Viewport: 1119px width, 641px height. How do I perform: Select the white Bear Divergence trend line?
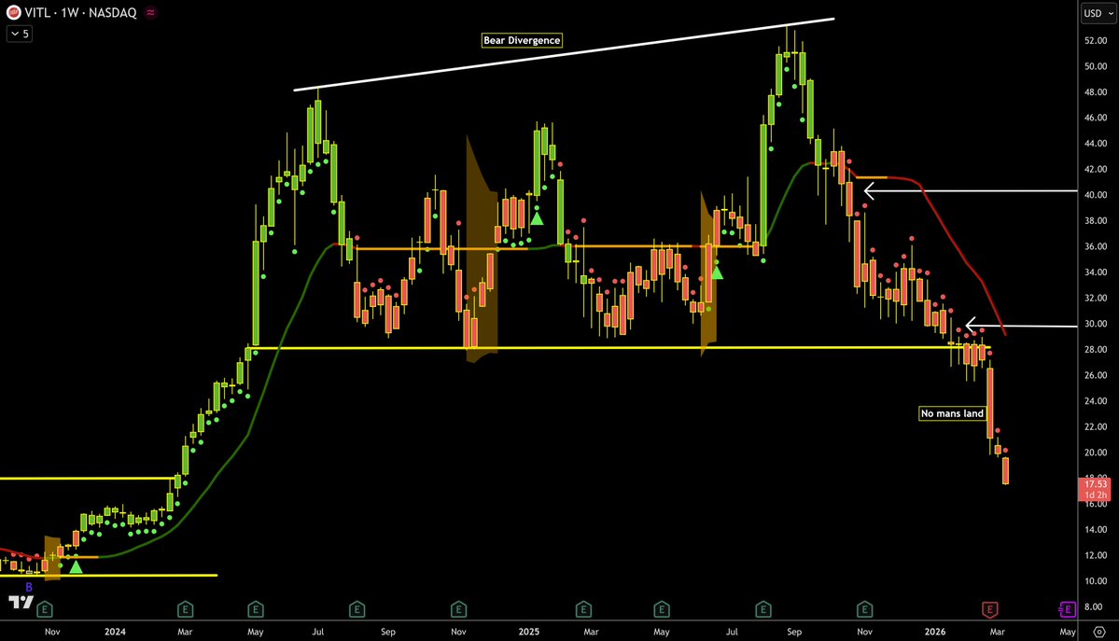pos(564,54)
